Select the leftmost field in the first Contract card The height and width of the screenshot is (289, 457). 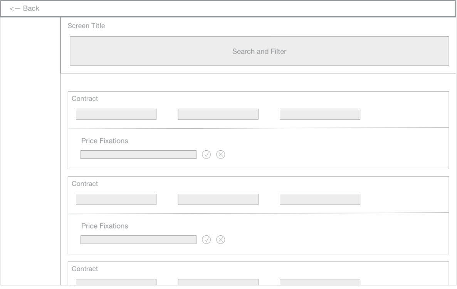pyautogui.click(x=116, y=114)
